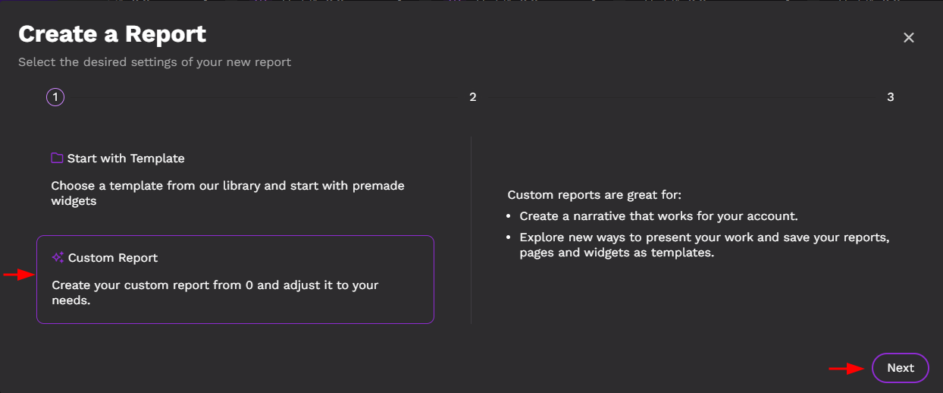
Task: Close the Create a Report dialog
Action: coord(909,38)
